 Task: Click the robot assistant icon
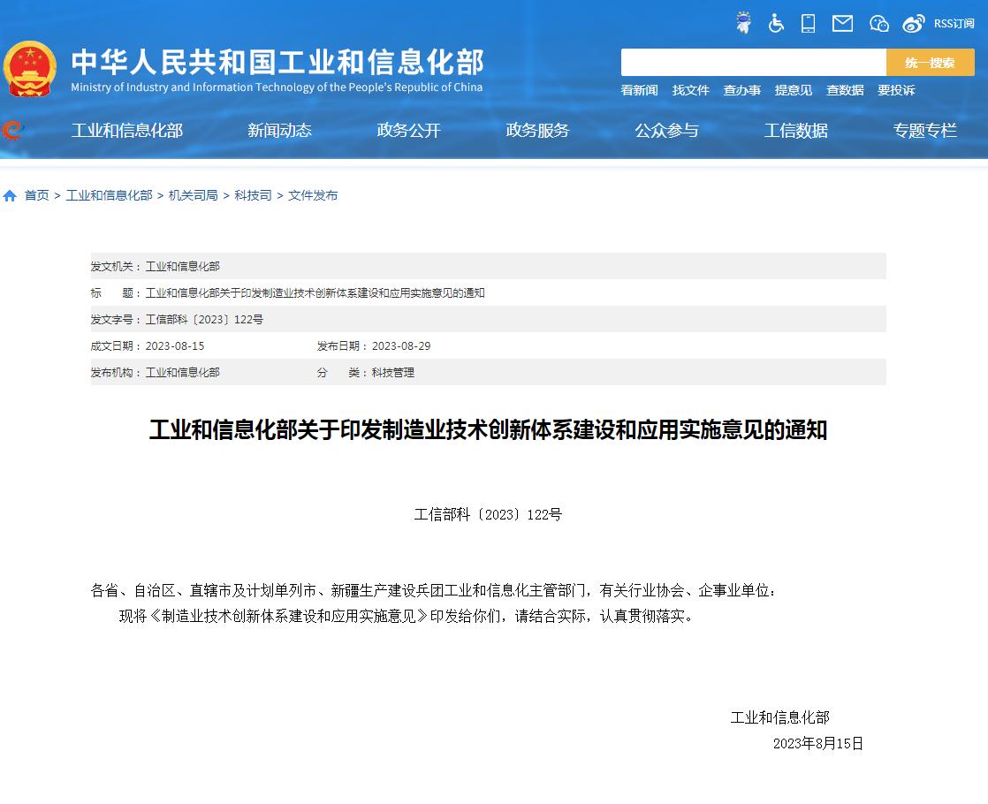(744, 23)
